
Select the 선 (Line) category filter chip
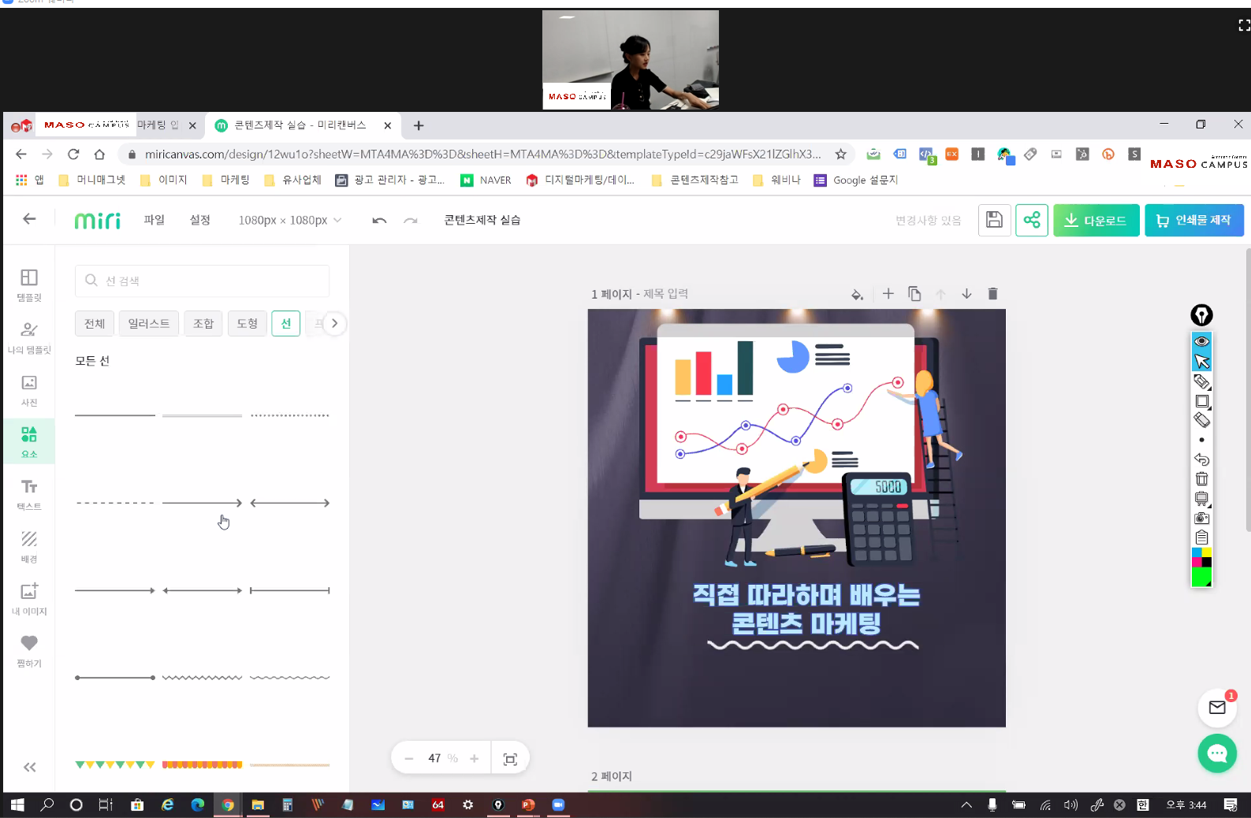point(285,324)
